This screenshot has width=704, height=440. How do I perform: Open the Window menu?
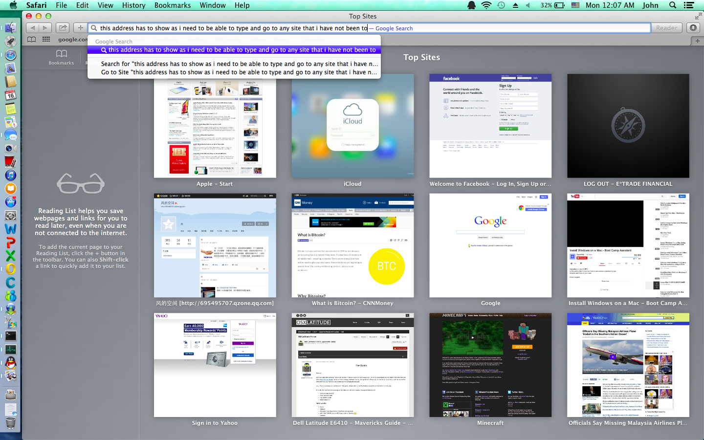[213, 5]
